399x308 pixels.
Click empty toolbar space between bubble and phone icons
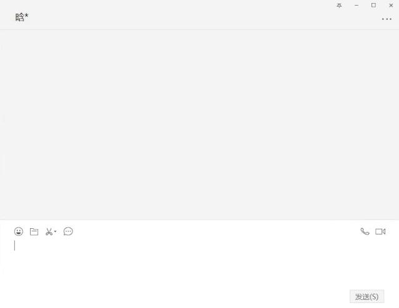coord(216,231)
